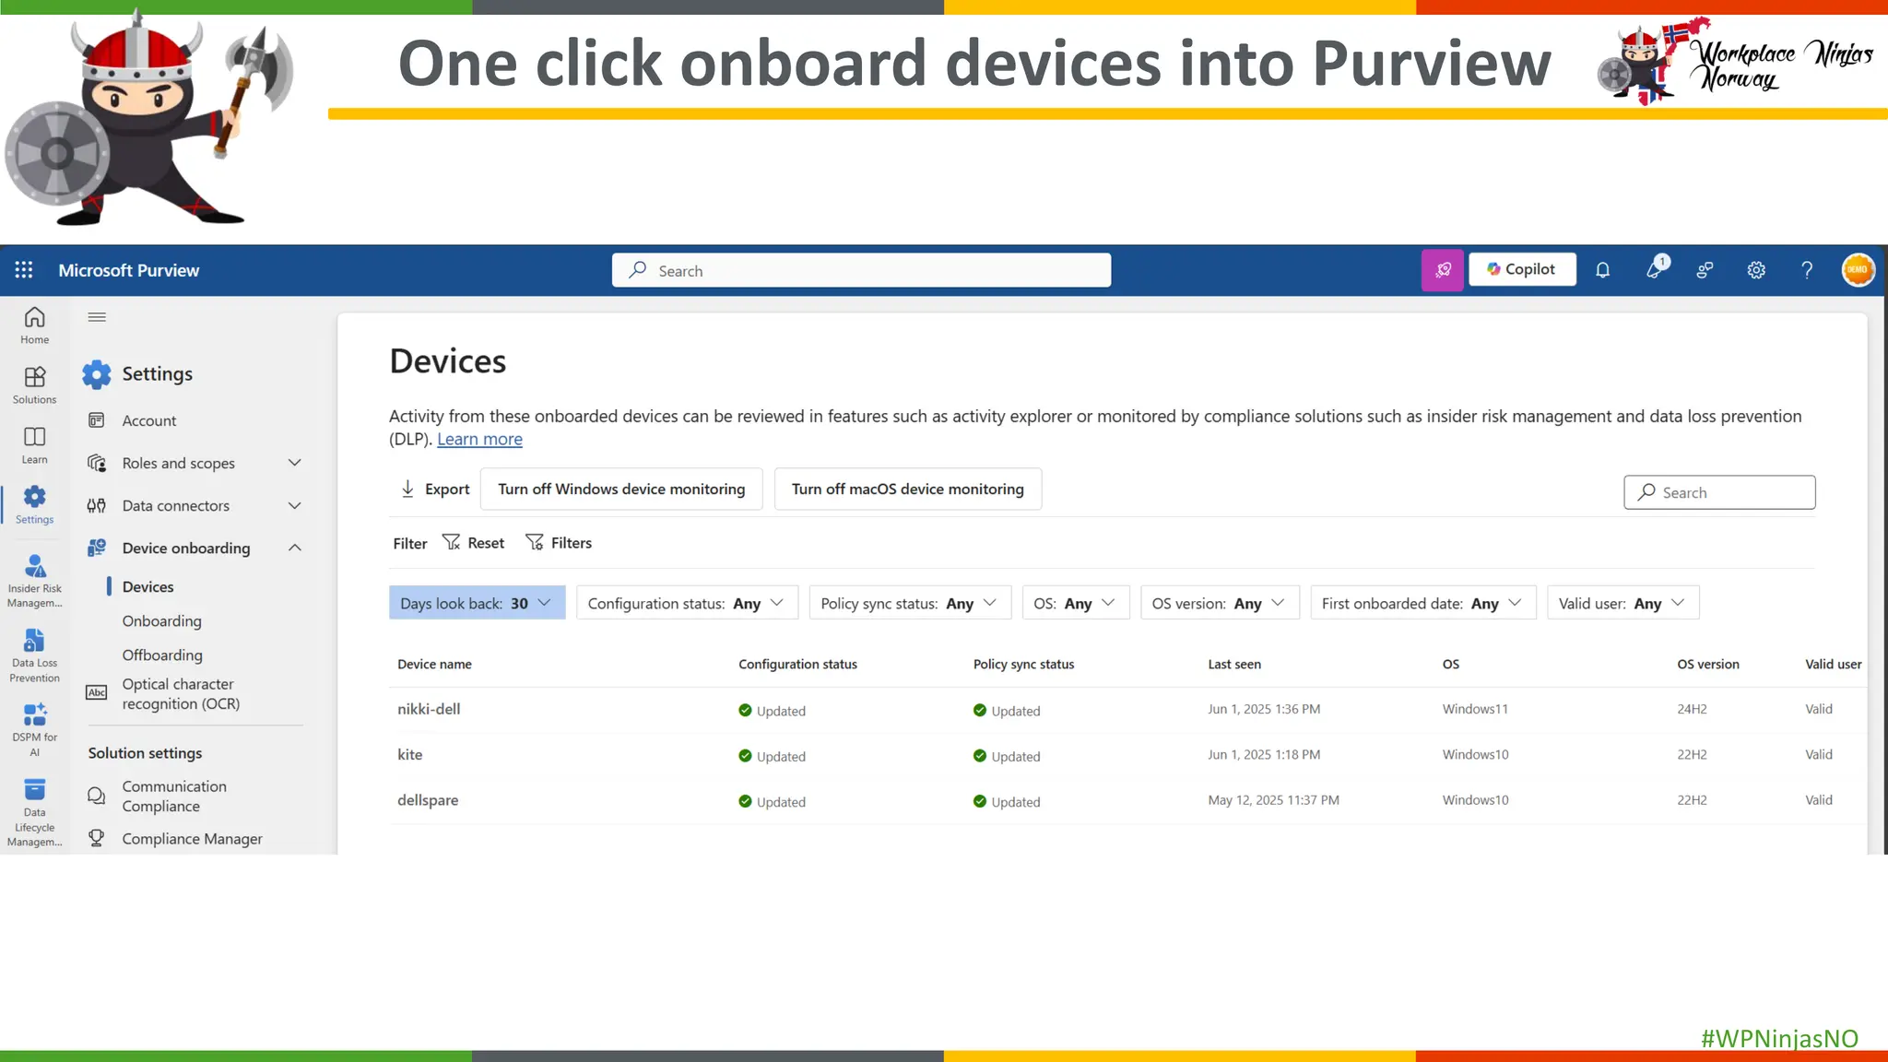Click the notifications bell icon
The width and height of the screenshot is (1888, 1062).
click(x=1603, y=270)
